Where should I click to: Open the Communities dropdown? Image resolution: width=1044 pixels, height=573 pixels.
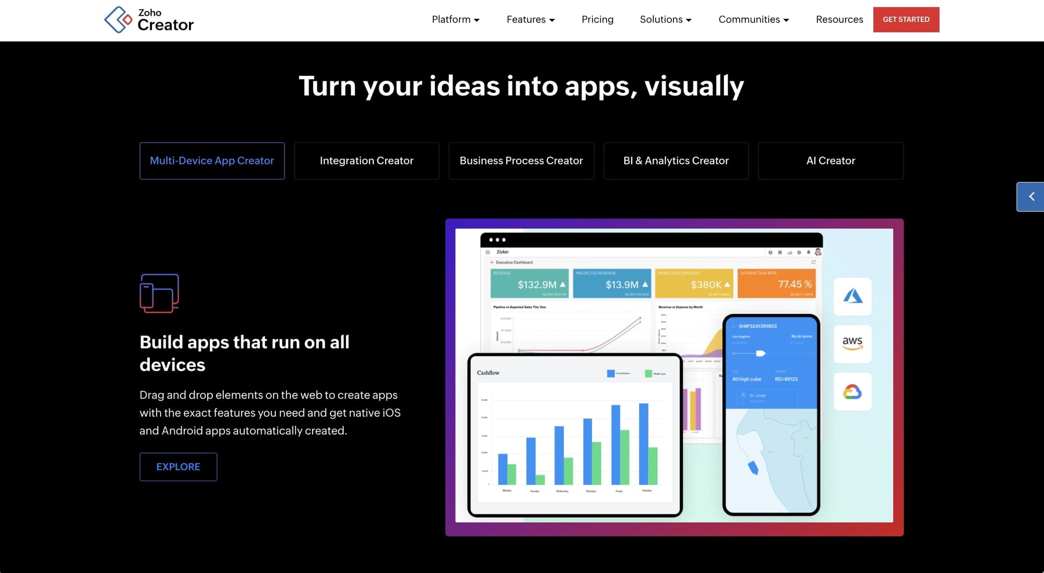pos(754,19)
